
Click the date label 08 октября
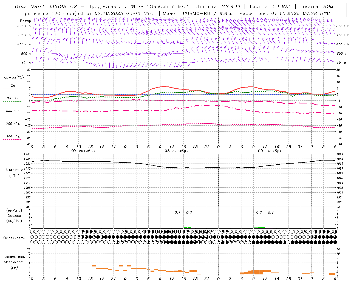click(x=177, y=151)
